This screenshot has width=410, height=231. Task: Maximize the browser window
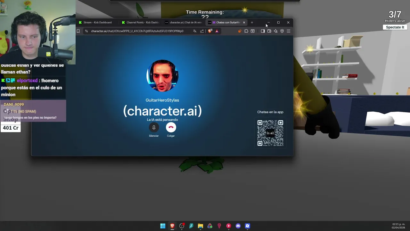tap(278, 22)
